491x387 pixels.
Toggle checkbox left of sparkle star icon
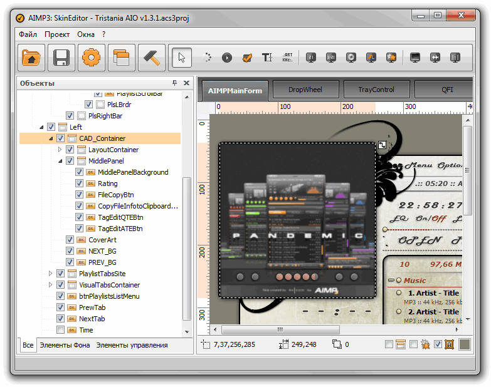coord(414,344)
